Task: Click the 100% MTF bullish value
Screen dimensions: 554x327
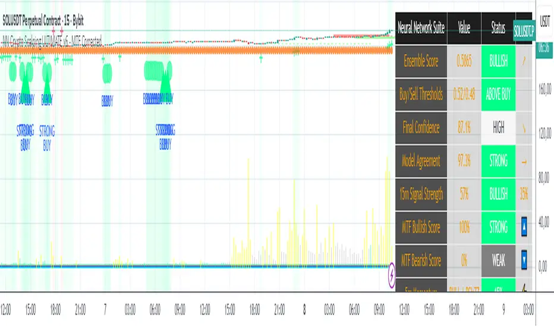Action: click(464, 227)
